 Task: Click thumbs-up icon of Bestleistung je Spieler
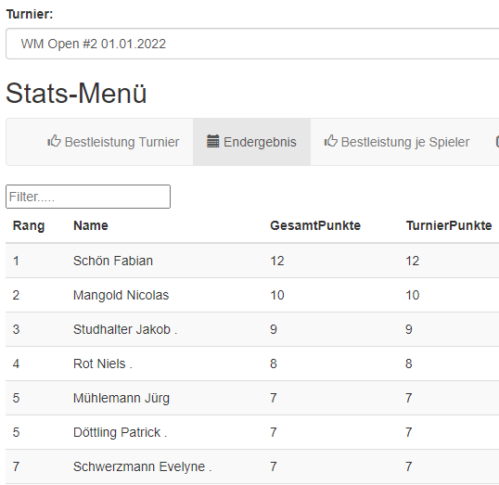(330, 141)
